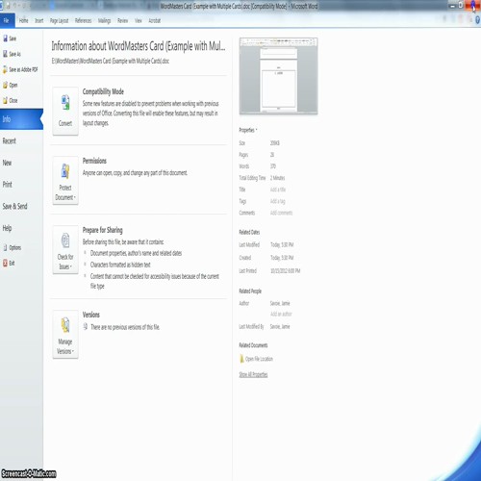Image resolution: width=481 pixels, height=481 pixels.
Task: Click the Add a title field
Action: click(x=278, y=190)
